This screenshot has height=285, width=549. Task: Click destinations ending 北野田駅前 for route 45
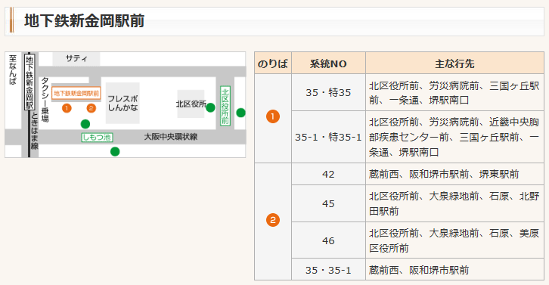[454, 203]
